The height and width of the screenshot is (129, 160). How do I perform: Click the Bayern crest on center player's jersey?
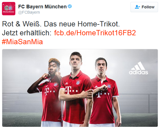coord(78,82)
